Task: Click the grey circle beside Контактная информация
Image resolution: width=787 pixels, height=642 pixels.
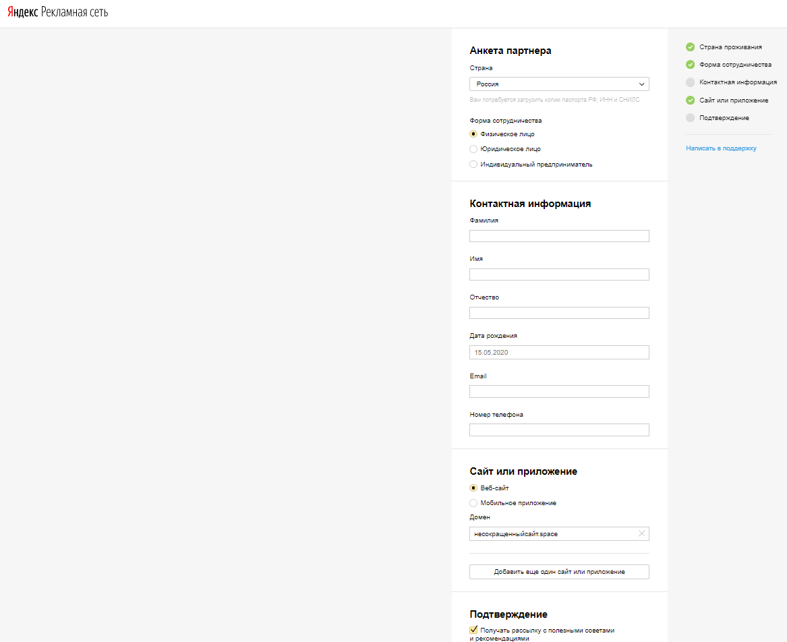Action: [690, 82]
